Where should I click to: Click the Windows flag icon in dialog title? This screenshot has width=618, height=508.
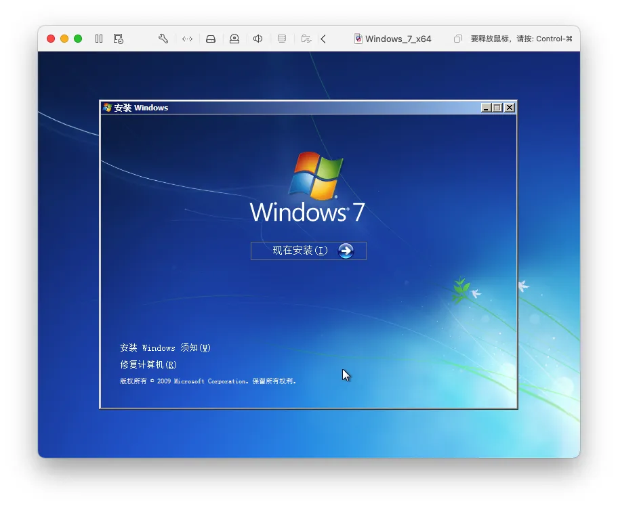tap(107, 107)
